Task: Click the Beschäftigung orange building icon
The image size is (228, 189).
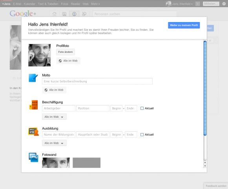Action: [34, 105]
